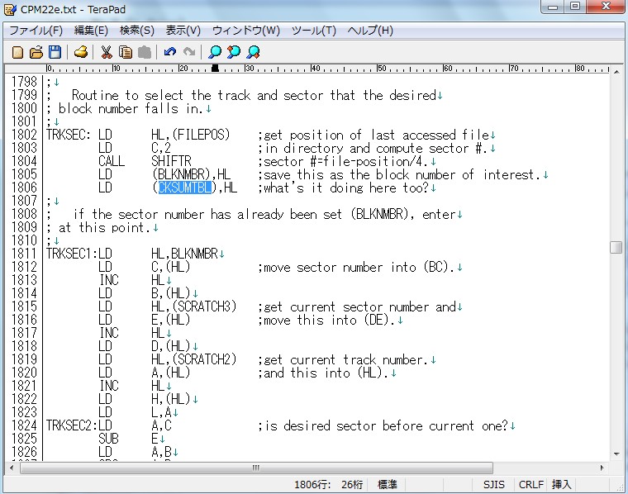Viewport: 628px width, 494px height.
Task: Click the horizontal scrollbar left arrow
Action: click(12, 468)
